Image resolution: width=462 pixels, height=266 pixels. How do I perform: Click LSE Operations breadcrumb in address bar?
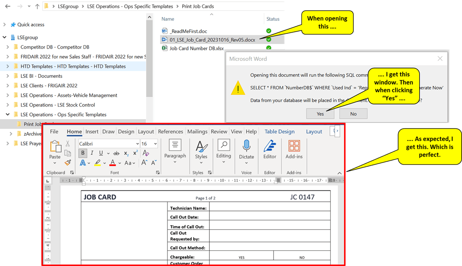130,6
